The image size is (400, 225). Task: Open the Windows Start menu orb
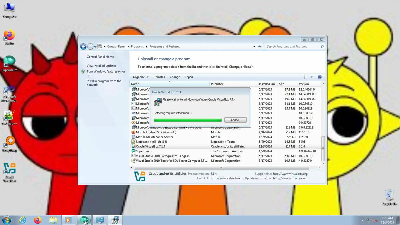pyautogui.click(x=7, y=220)
